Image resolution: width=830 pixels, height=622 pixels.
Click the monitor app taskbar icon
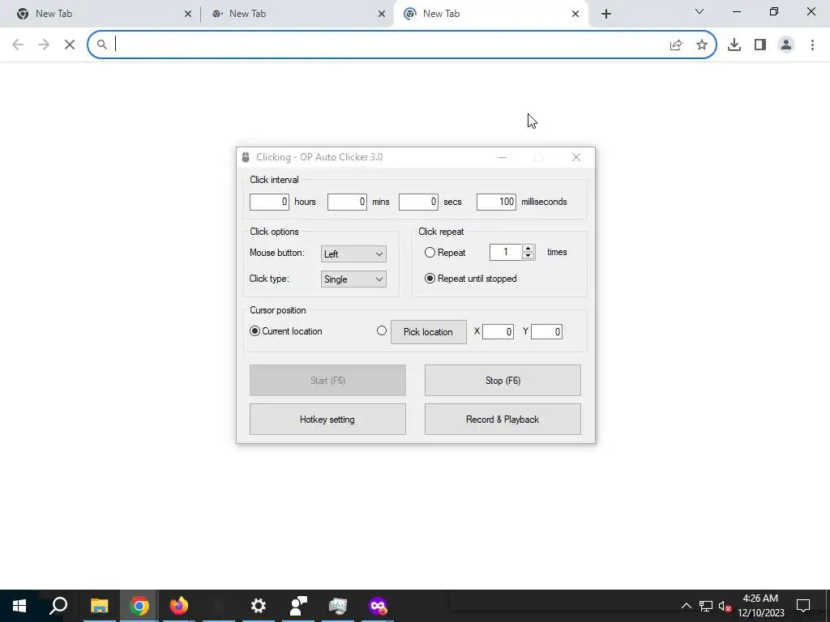338,606
